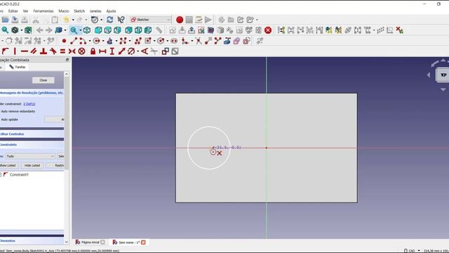Open the Macro menu

point(64,11)
